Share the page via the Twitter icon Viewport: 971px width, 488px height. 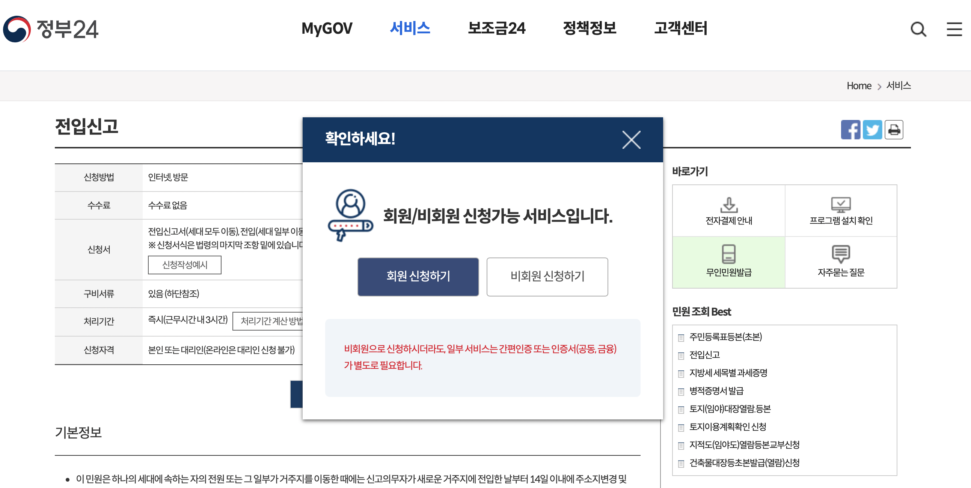click(873, 130)
